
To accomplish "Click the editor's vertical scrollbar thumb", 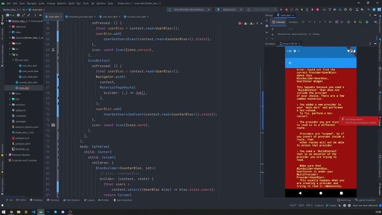I will tap(263, 111).
